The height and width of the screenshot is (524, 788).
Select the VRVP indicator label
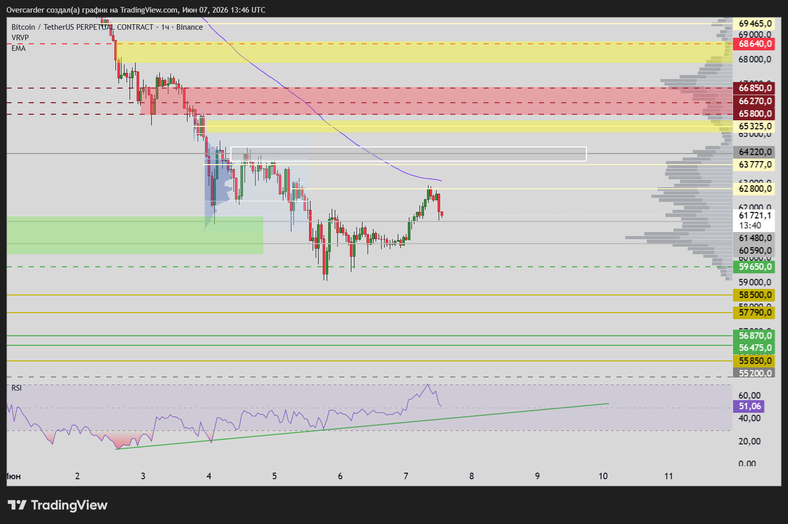click(20, 38)
